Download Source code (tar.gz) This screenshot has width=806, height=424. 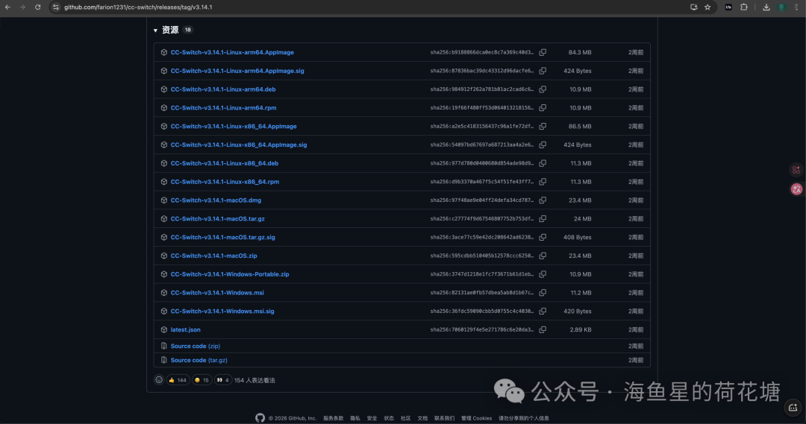point(199,361)
